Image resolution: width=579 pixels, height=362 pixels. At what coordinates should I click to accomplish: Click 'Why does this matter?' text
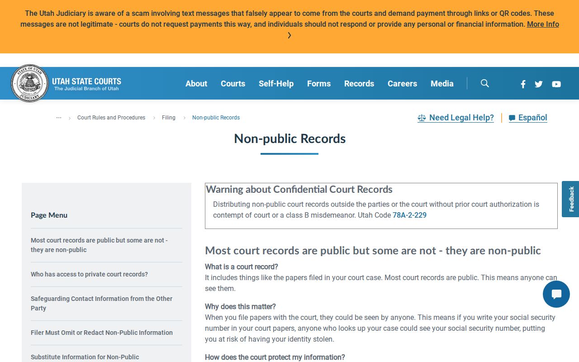(240, 306)
